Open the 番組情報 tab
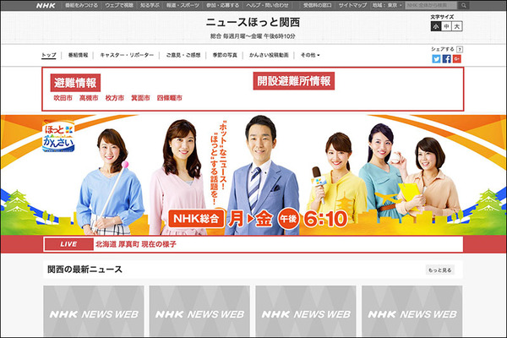The width and height of the screenshot is (507, 338). (78, 55)
